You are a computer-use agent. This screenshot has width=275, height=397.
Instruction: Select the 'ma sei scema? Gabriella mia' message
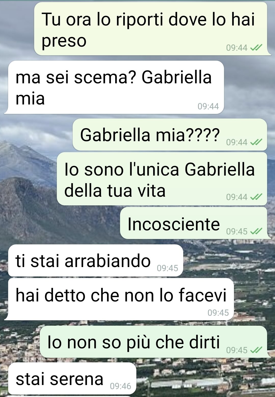[114, 87]
